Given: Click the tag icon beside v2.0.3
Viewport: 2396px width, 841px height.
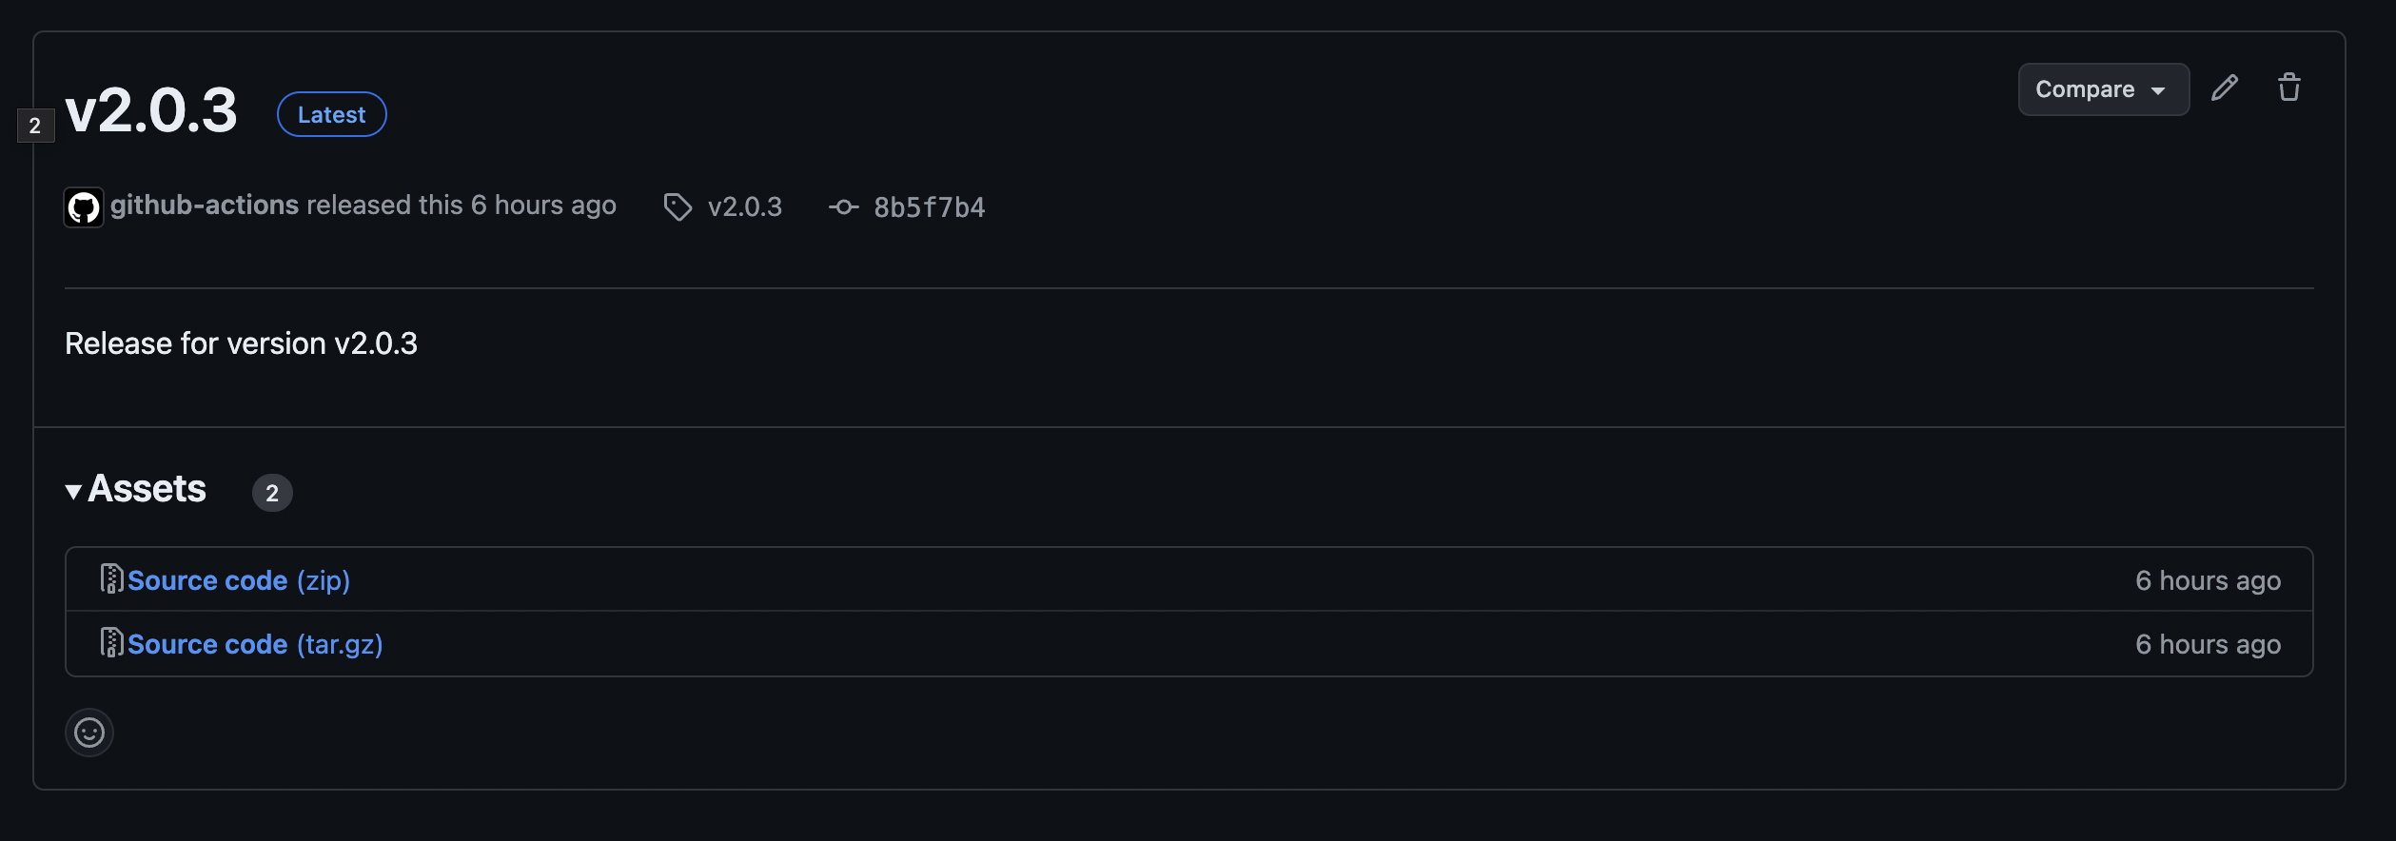Looking at the screenshot, I should click(x=678, y=206).
